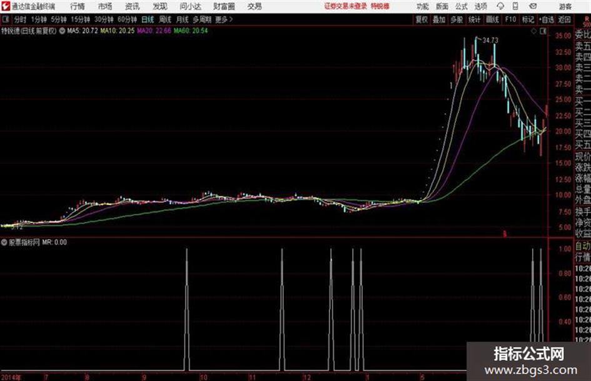Click the MA10: 20.25 value
The image size is (591, 381).
[x=117, y=31]
